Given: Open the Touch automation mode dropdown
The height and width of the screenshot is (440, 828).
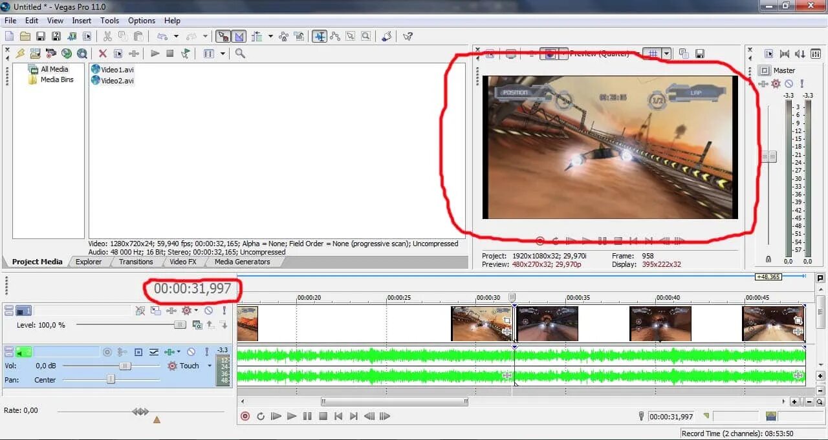Looking at the screenshot, I should click(210, 366).
